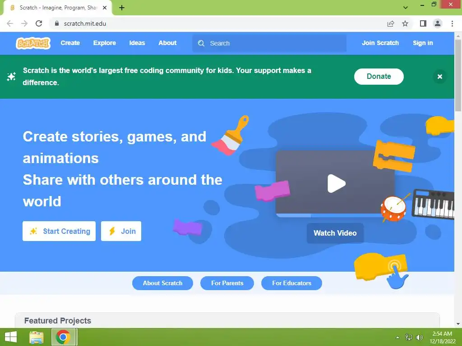Click the Search input field
The height and width of the screenshot is (346, 462).
coord(269,43)
